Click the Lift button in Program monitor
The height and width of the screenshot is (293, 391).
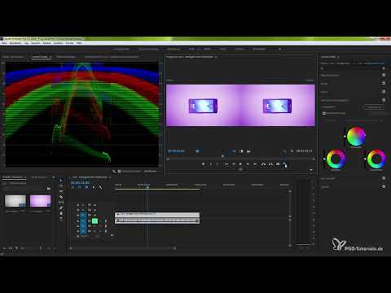263,164
